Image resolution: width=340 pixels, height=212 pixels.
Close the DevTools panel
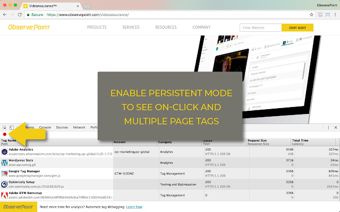point(336,128)
